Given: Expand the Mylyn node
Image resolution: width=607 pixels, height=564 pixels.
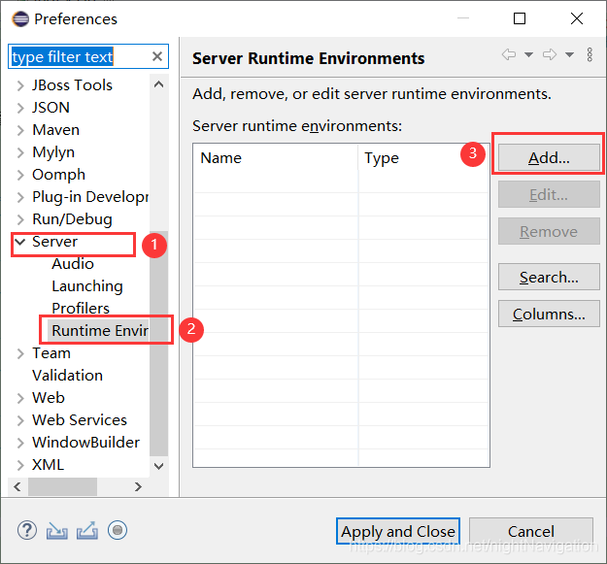Looking at the screenshot, I should pos(20,152).
